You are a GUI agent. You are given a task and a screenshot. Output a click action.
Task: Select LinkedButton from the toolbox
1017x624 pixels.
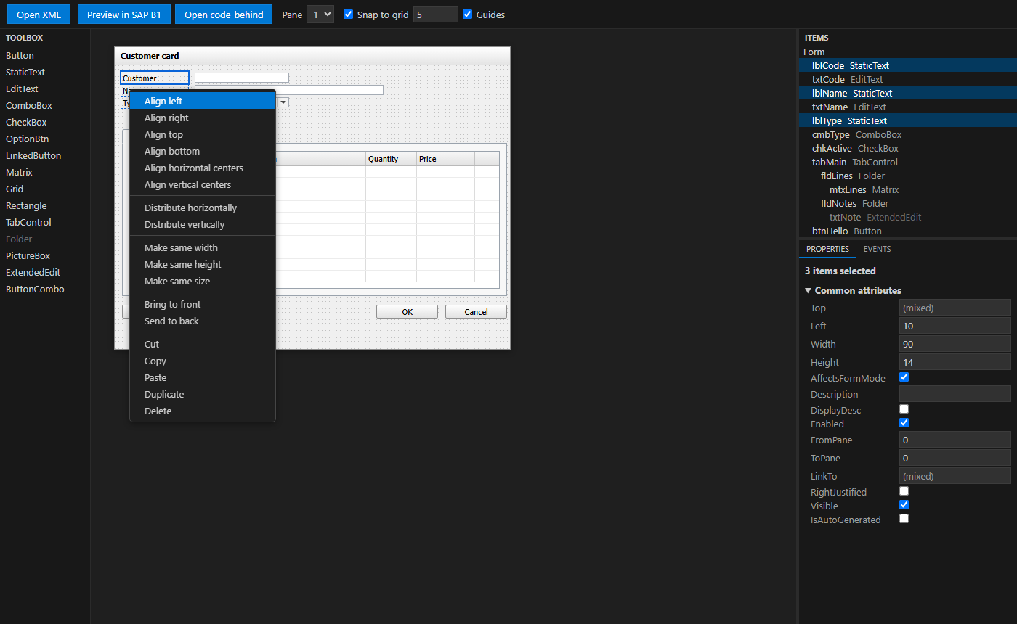click(45, 156)
